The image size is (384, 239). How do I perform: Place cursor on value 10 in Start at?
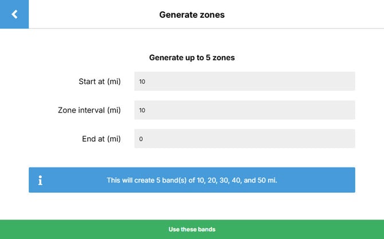point(142,82)
